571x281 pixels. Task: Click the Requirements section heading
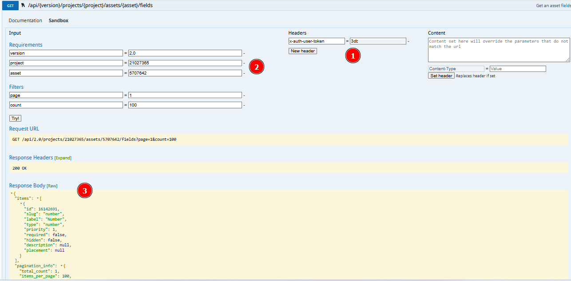(x=26, y=45)
